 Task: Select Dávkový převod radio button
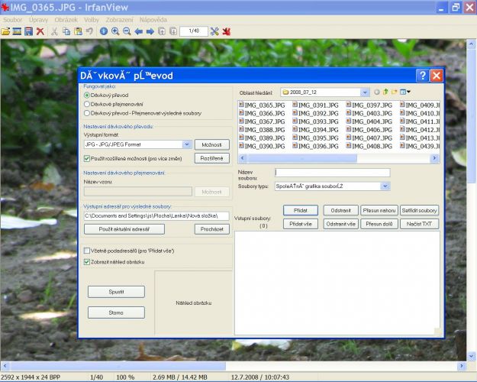click(87, 95)
